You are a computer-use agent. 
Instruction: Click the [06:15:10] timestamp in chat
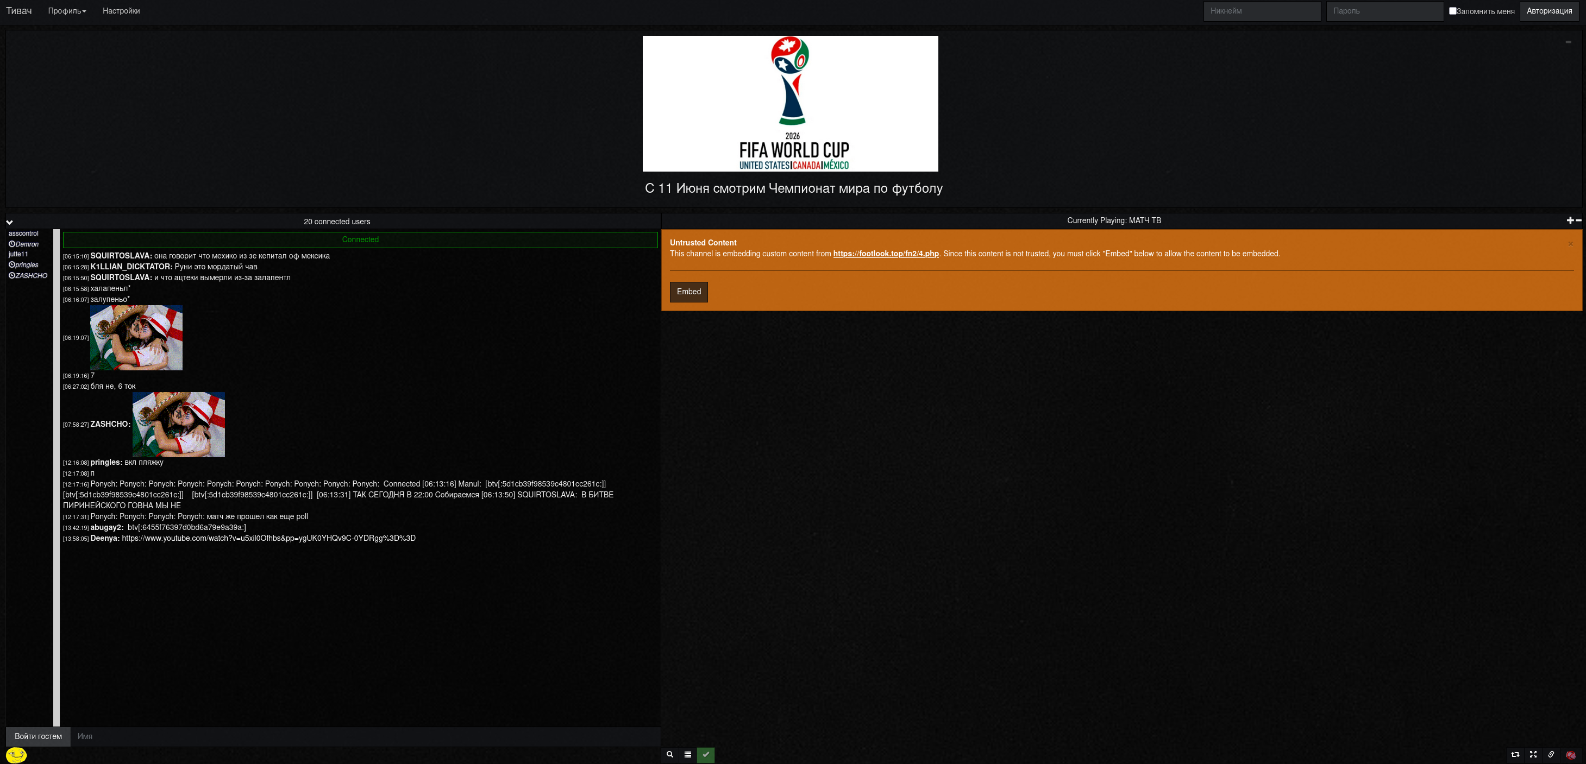(x=76, y=256)
